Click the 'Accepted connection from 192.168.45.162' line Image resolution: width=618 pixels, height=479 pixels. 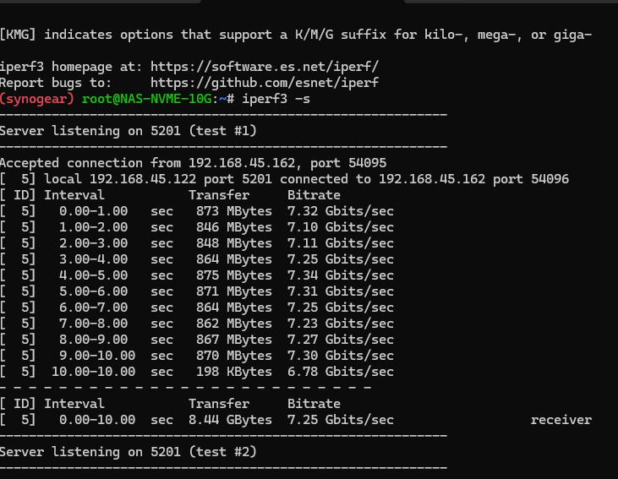[x=193, y=163]
